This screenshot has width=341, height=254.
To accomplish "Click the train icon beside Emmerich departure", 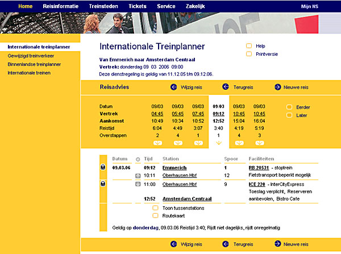I will pyautogui.click(x=103, y=168).
